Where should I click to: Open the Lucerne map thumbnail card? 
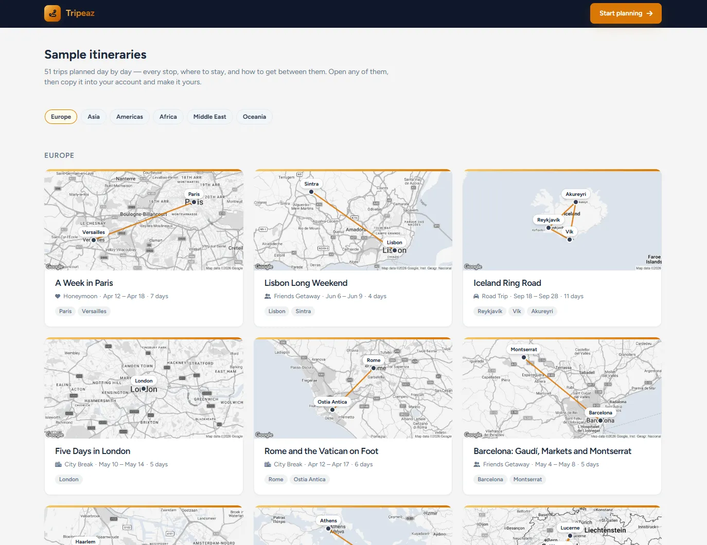click(x=562, y=526)
